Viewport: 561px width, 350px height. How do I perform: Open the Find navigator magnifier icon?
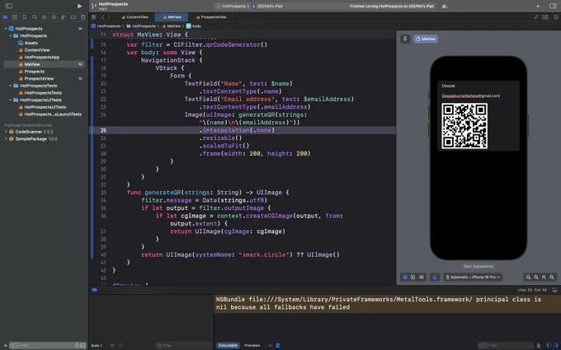tap(35, 17)
